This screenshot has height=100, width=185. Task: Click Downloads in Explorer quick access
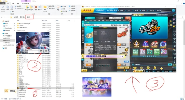pyautogui.click(x=8, y=28)
